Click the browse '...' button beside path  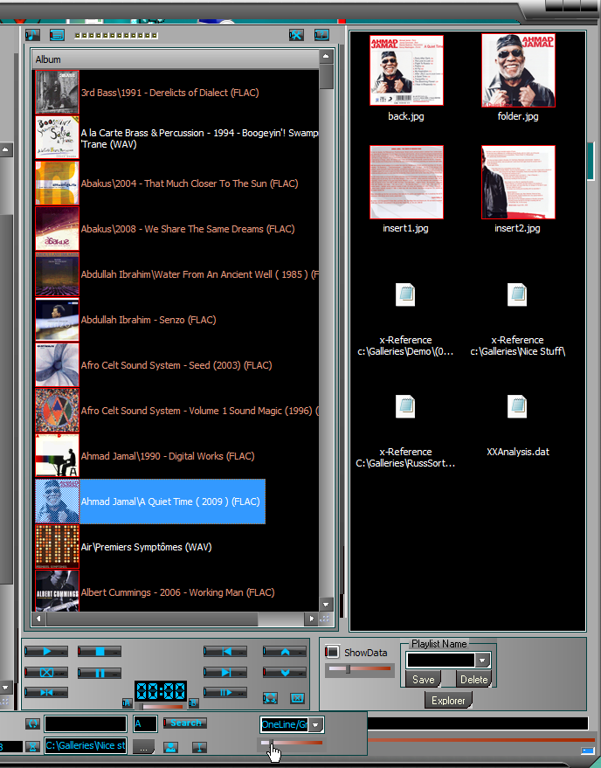tap(143, 747)
